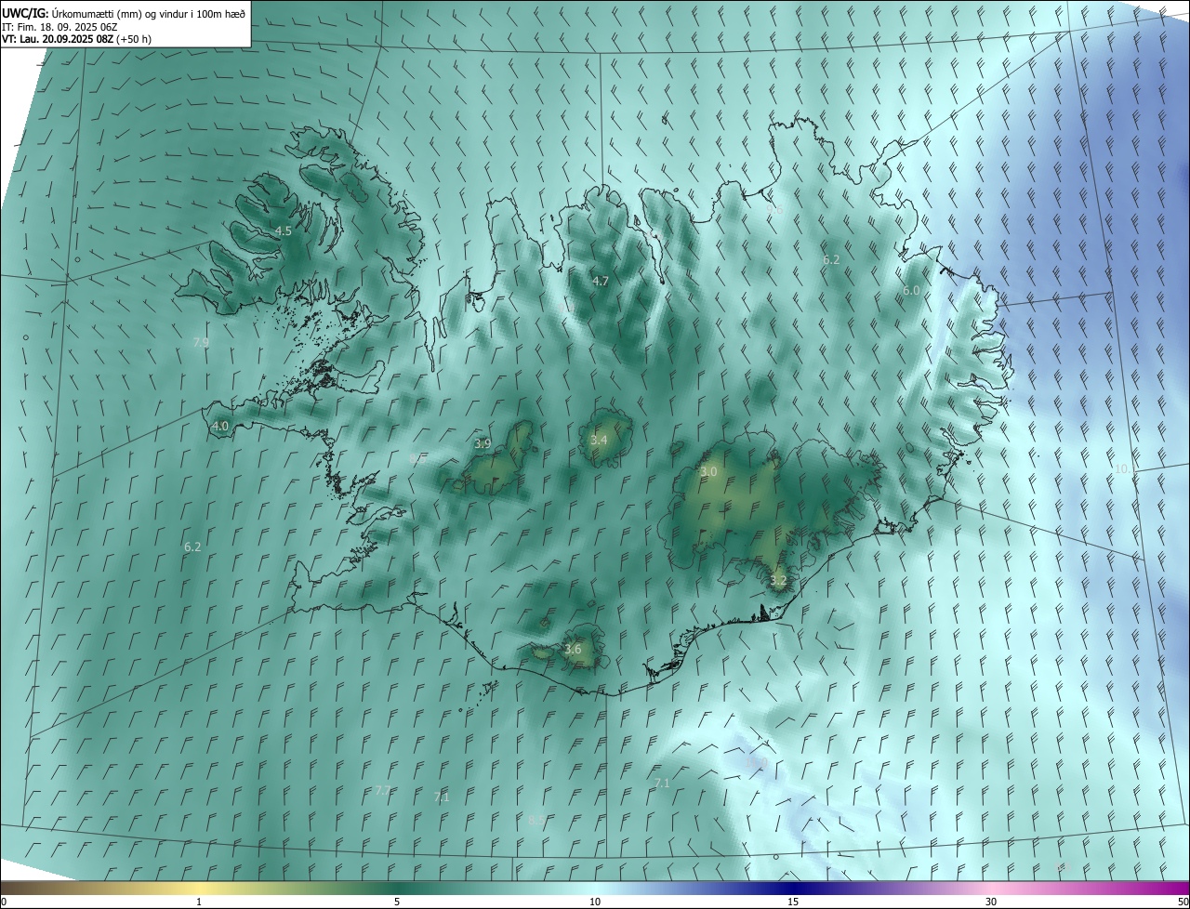Click the 7.7 value in the southern sea

point(383,791)
